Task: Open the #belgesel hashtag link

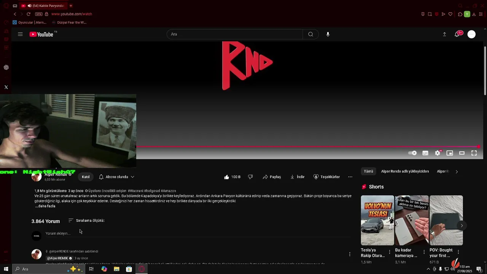Action: 152,191
